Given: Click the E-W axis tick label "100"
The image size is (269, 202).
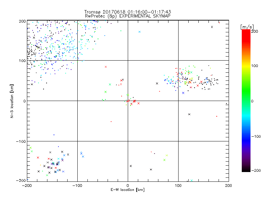Looking at the screenshot, I should tap(178, 186).
